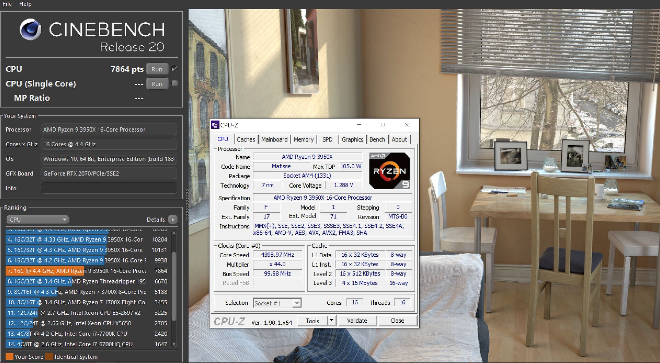Click the GFX Board field showing GeForce RTX 2070
This screenshot has height=363, width=660.
click(109, 173)
